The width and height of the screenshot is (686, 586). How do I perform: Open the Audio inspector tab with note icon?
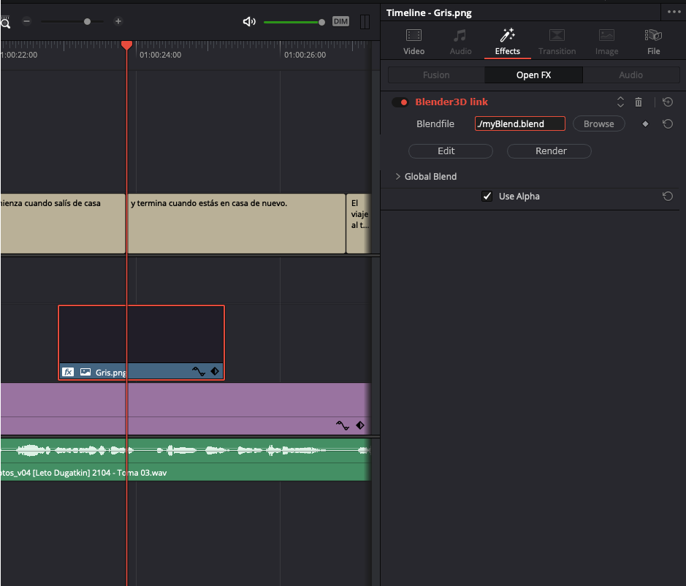click(460, 42)
